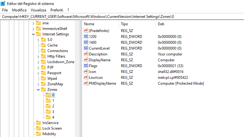Click the Description string value icon

tap(86, 54)
